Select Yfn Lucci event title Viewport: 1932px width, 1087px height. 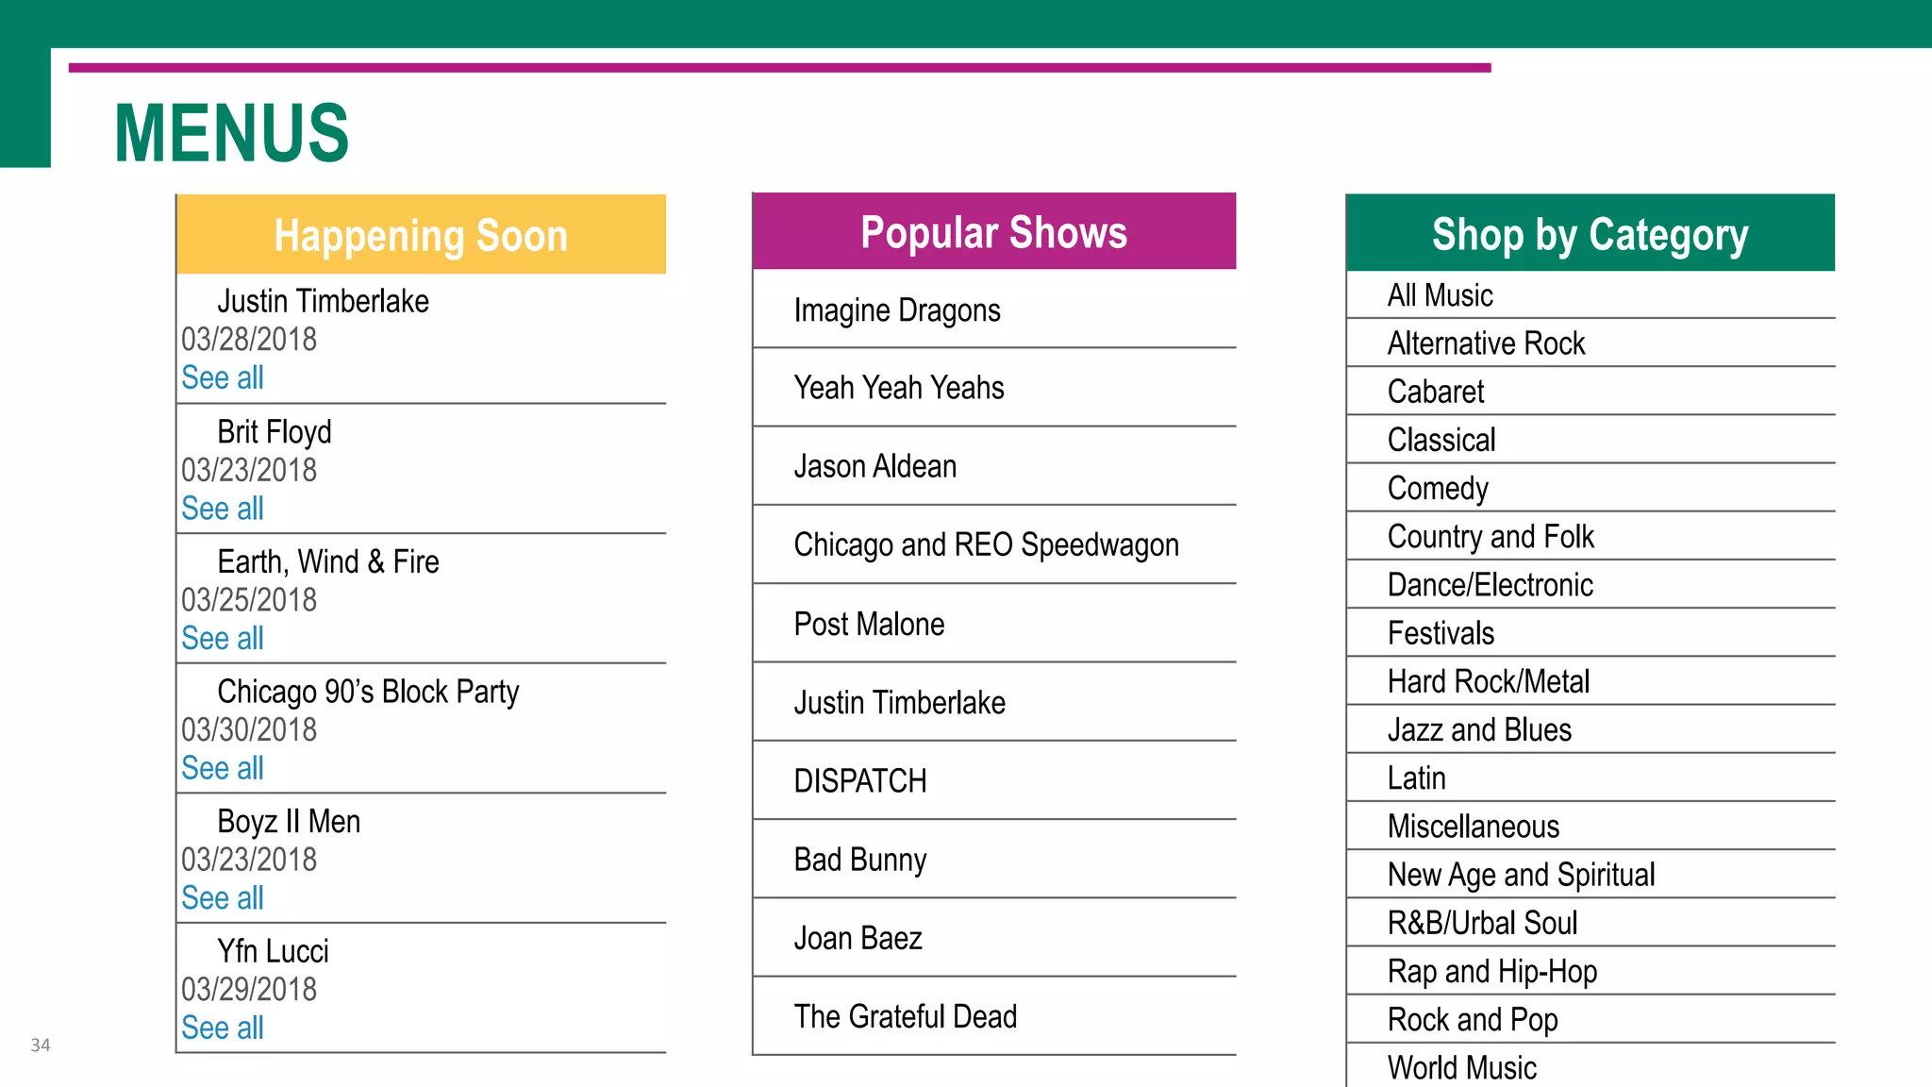pos(273,951)
